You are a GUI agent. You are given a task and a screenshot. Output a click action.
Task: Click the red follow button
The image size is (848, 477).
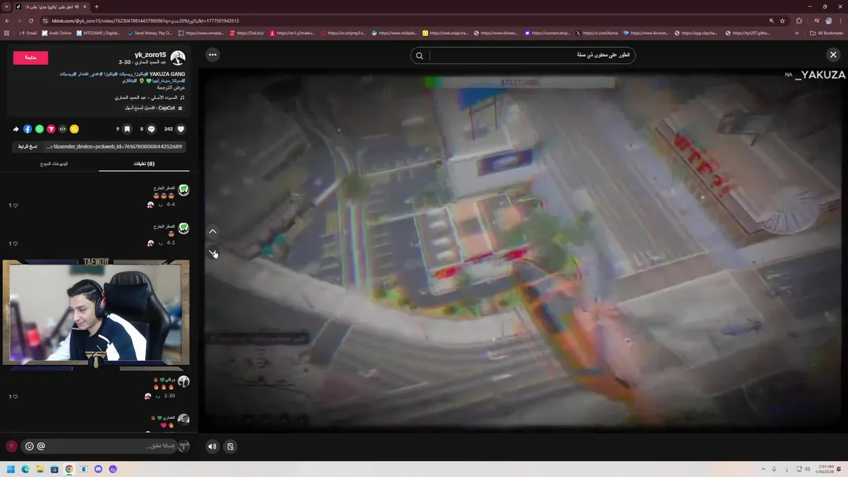(x=30, y=58)
